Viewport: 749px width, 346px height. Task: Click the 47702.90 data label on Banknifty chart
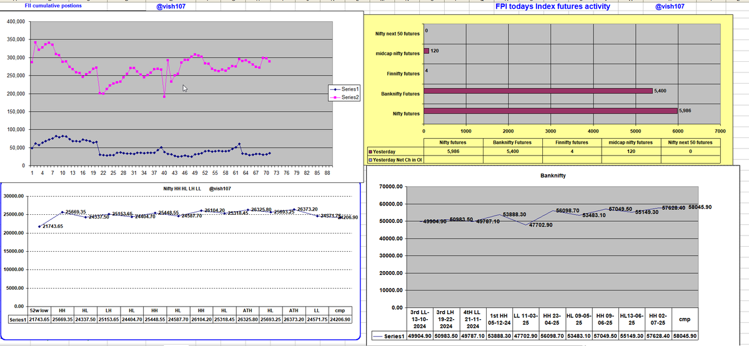[540, 225]
